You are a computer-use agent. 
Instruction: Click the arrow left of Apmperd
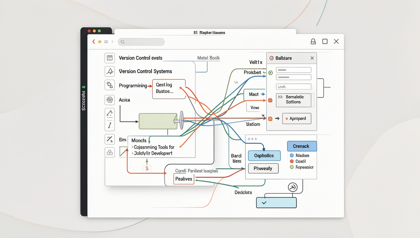coord(277,118)
